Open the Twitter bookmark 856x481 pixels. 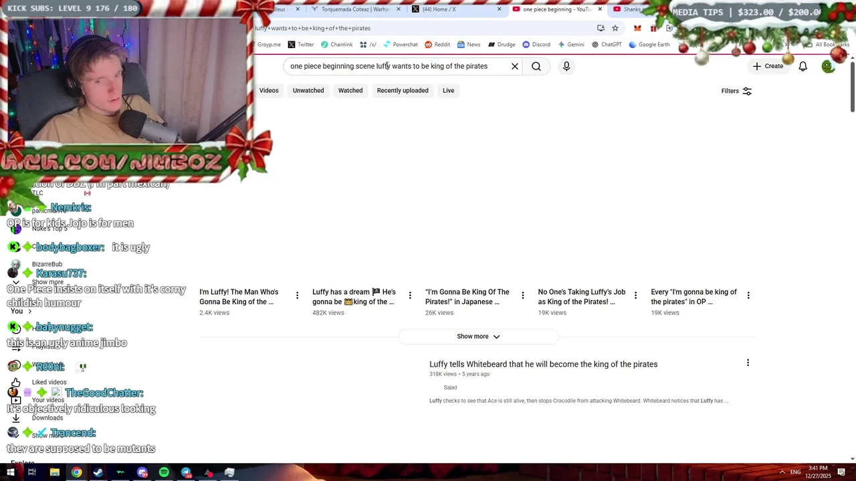click(300, 45)
